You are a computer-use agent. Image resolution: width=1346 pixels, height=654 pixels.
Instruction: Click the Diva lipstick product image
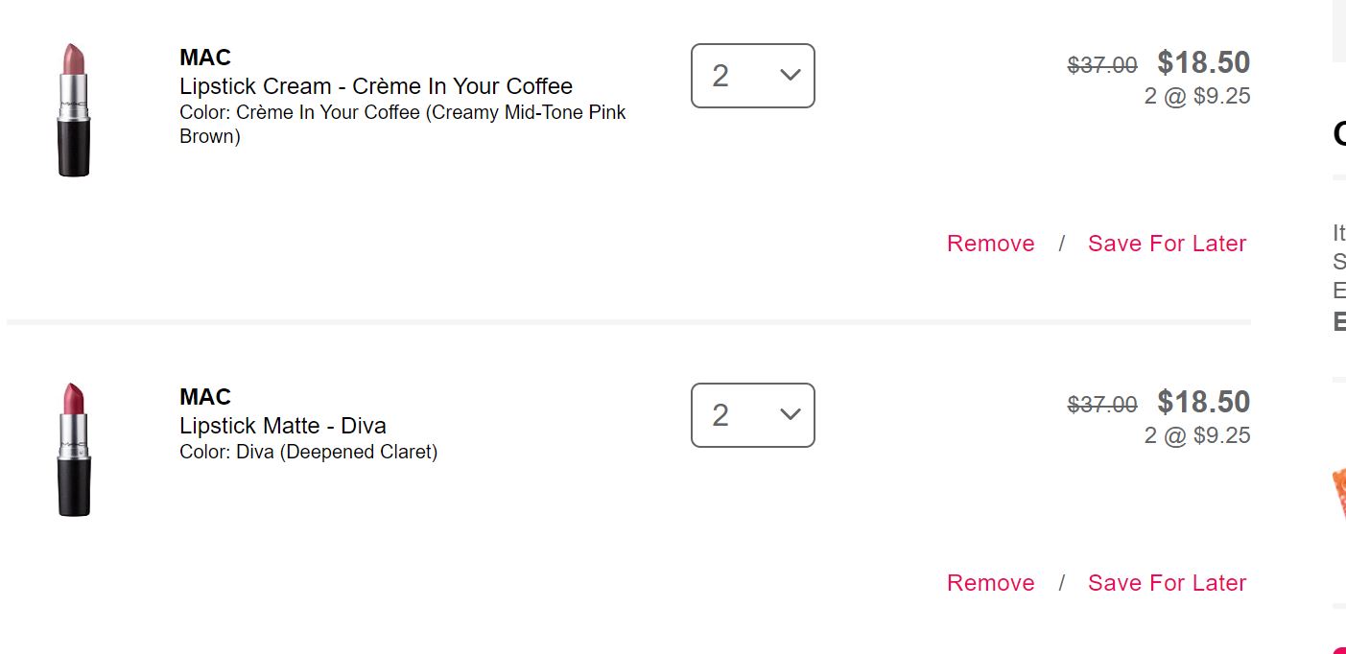74,449
